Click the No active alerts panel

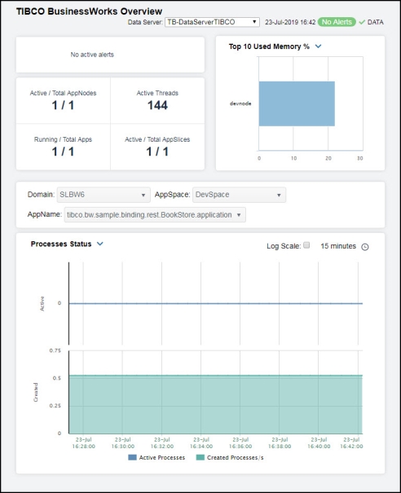click(x=110, y=55)
